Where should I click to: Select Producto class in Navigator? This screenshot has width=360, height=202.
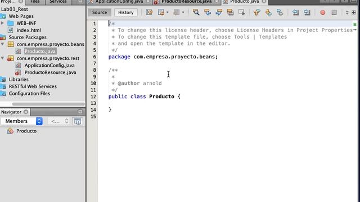tap(26, 131)
